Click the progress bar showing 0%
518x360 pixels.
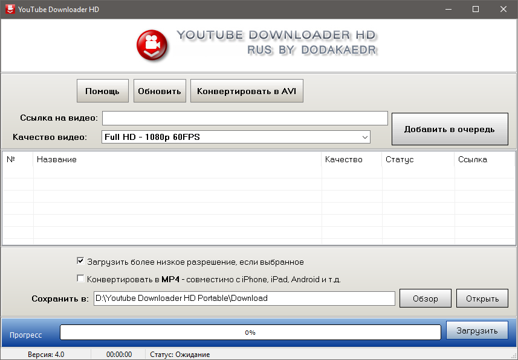pos(250,332)
